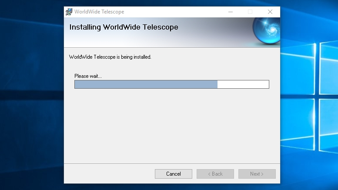Viewport: 338px width, 190px height.
Task: Click the 'Installing WorldWide Telescope' heading
Action: click(124, 27)
